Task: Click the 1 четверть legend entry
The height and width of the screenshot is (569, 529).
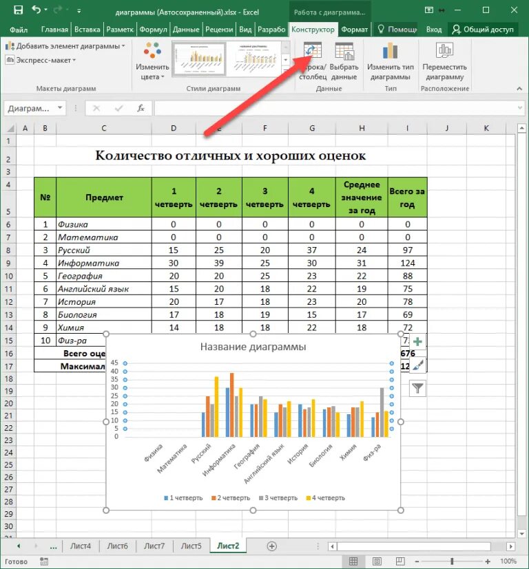Action: (x=183, y=498)
